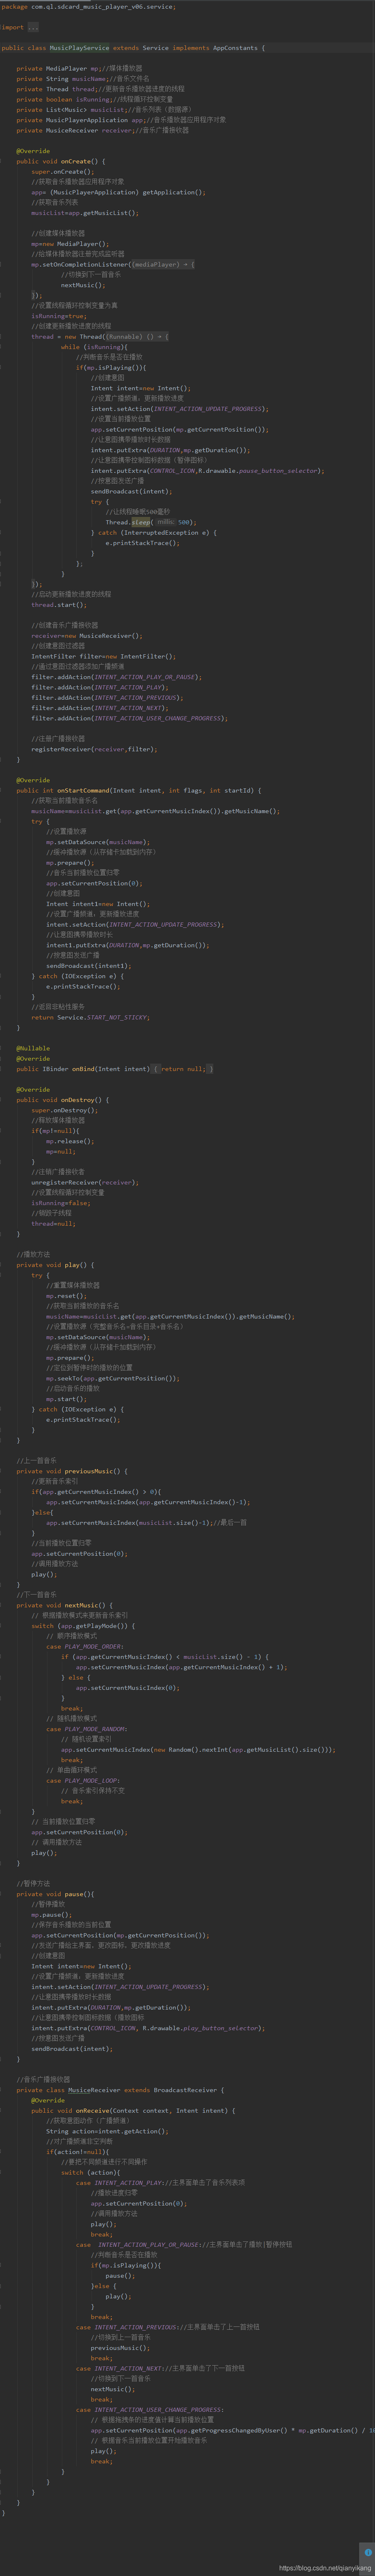Click the 'unregisterReceiver(receiver);' line

point(85,1181)
